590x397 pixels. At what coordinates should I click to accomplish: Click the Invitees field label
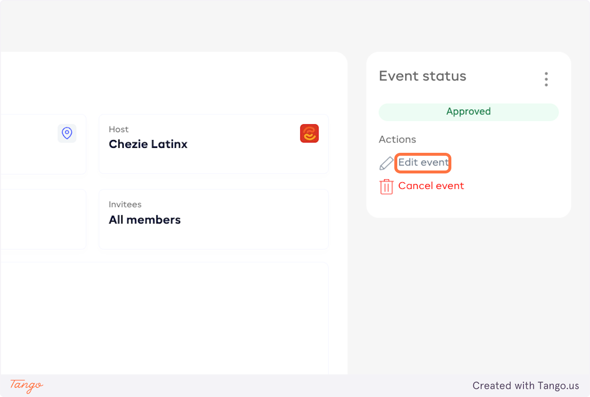pos(125,204)
